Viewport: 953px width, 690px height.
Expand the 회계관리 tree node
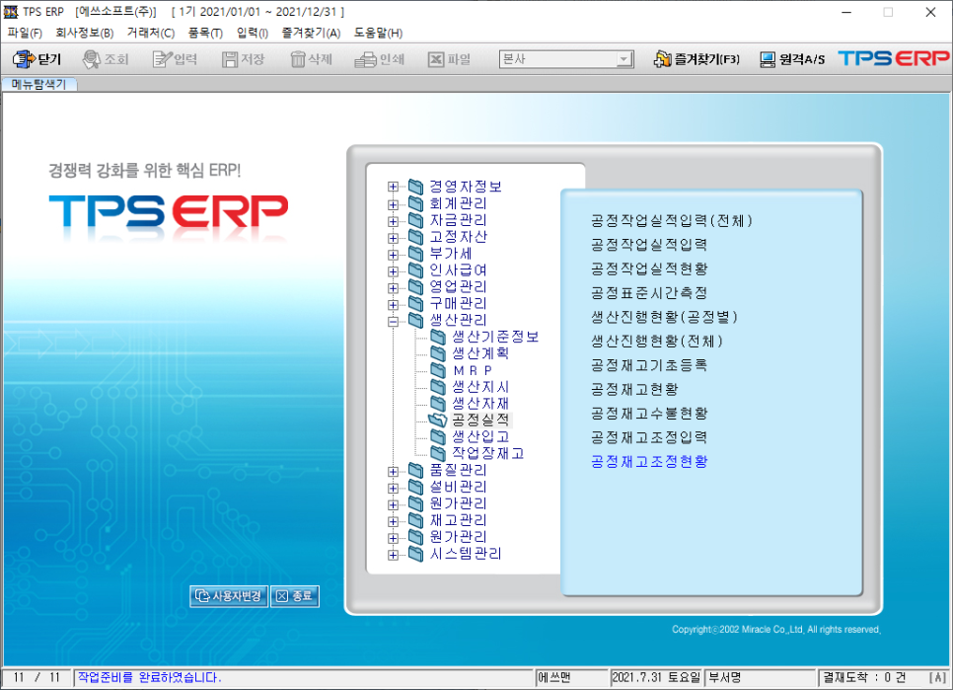[394, 203]
